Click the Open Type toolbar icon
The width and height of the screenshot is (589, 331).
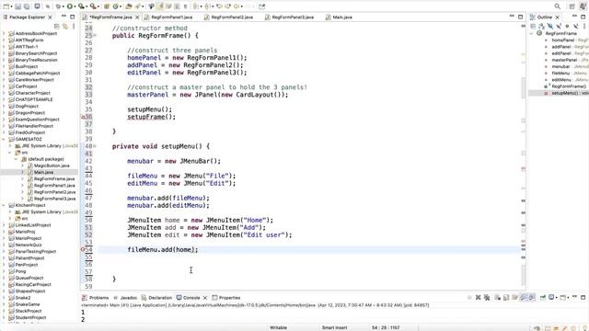click(129, 6)
